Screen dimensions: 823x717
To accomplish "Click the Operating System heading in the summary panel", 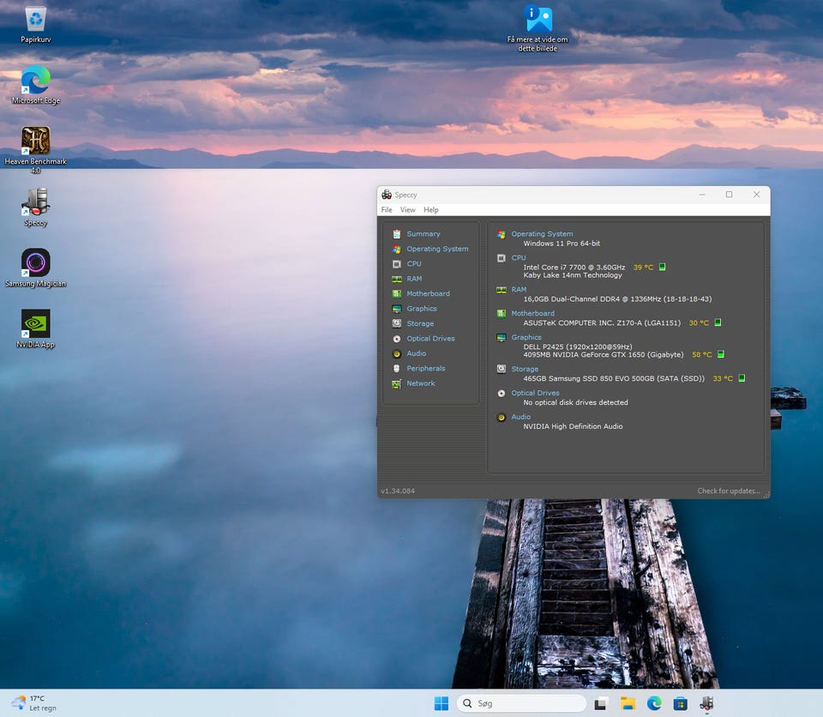I will pyautogui.click(x=542, y=234).
